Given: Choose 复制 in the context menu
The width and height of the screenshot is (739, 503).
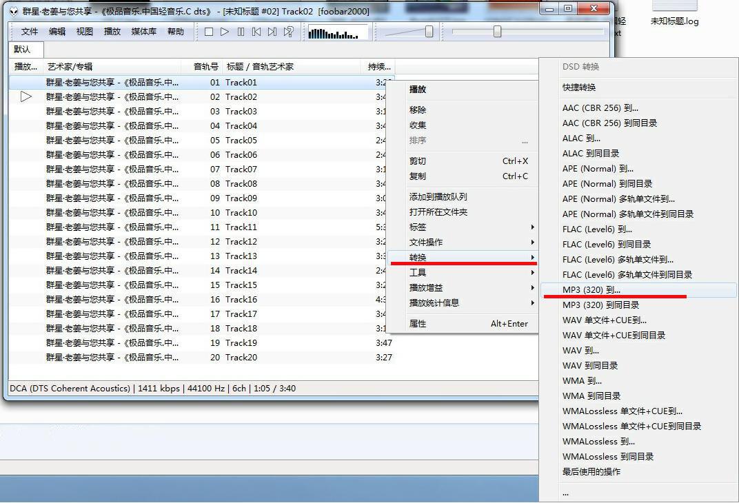Looking at the screenshot, I should [464, 176].
